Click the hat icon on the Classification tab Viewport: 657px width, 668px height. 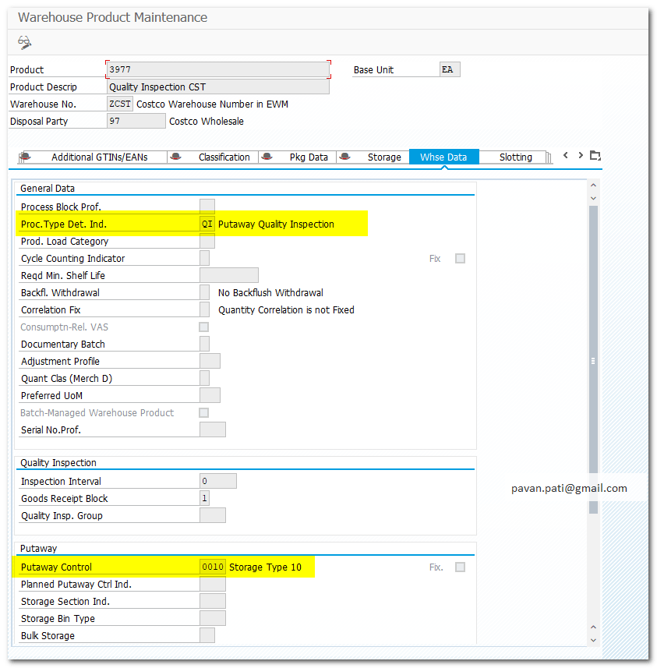pyautogui.click(x=175, y=157)
